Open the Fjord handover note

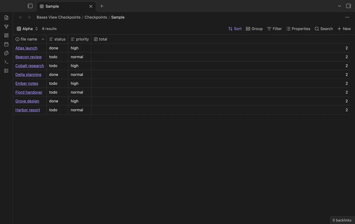[x=29, y=92]
